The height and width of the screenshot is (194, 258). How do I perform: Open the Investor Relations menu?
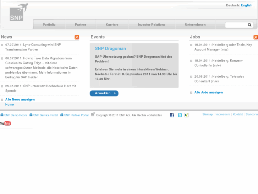point(152,25)
